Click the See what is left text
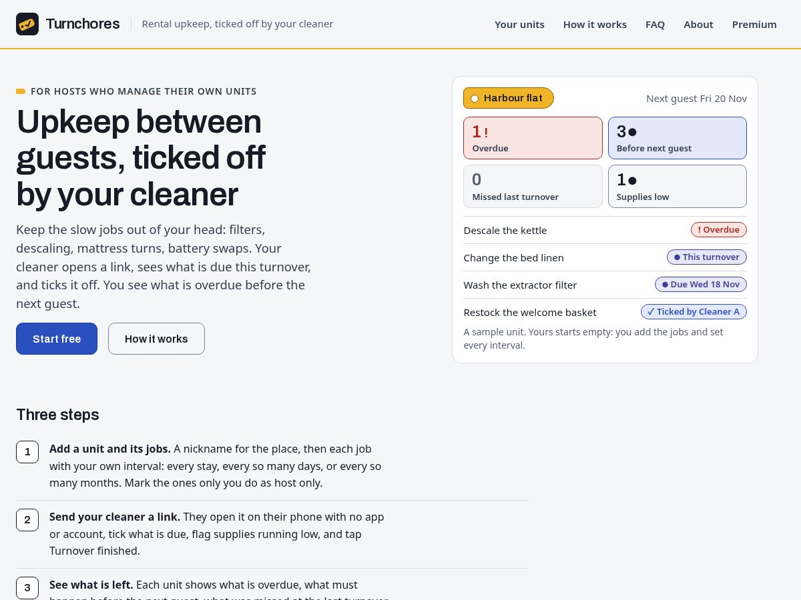This screenshot has height=600, width=801. (x=91, y=585)
